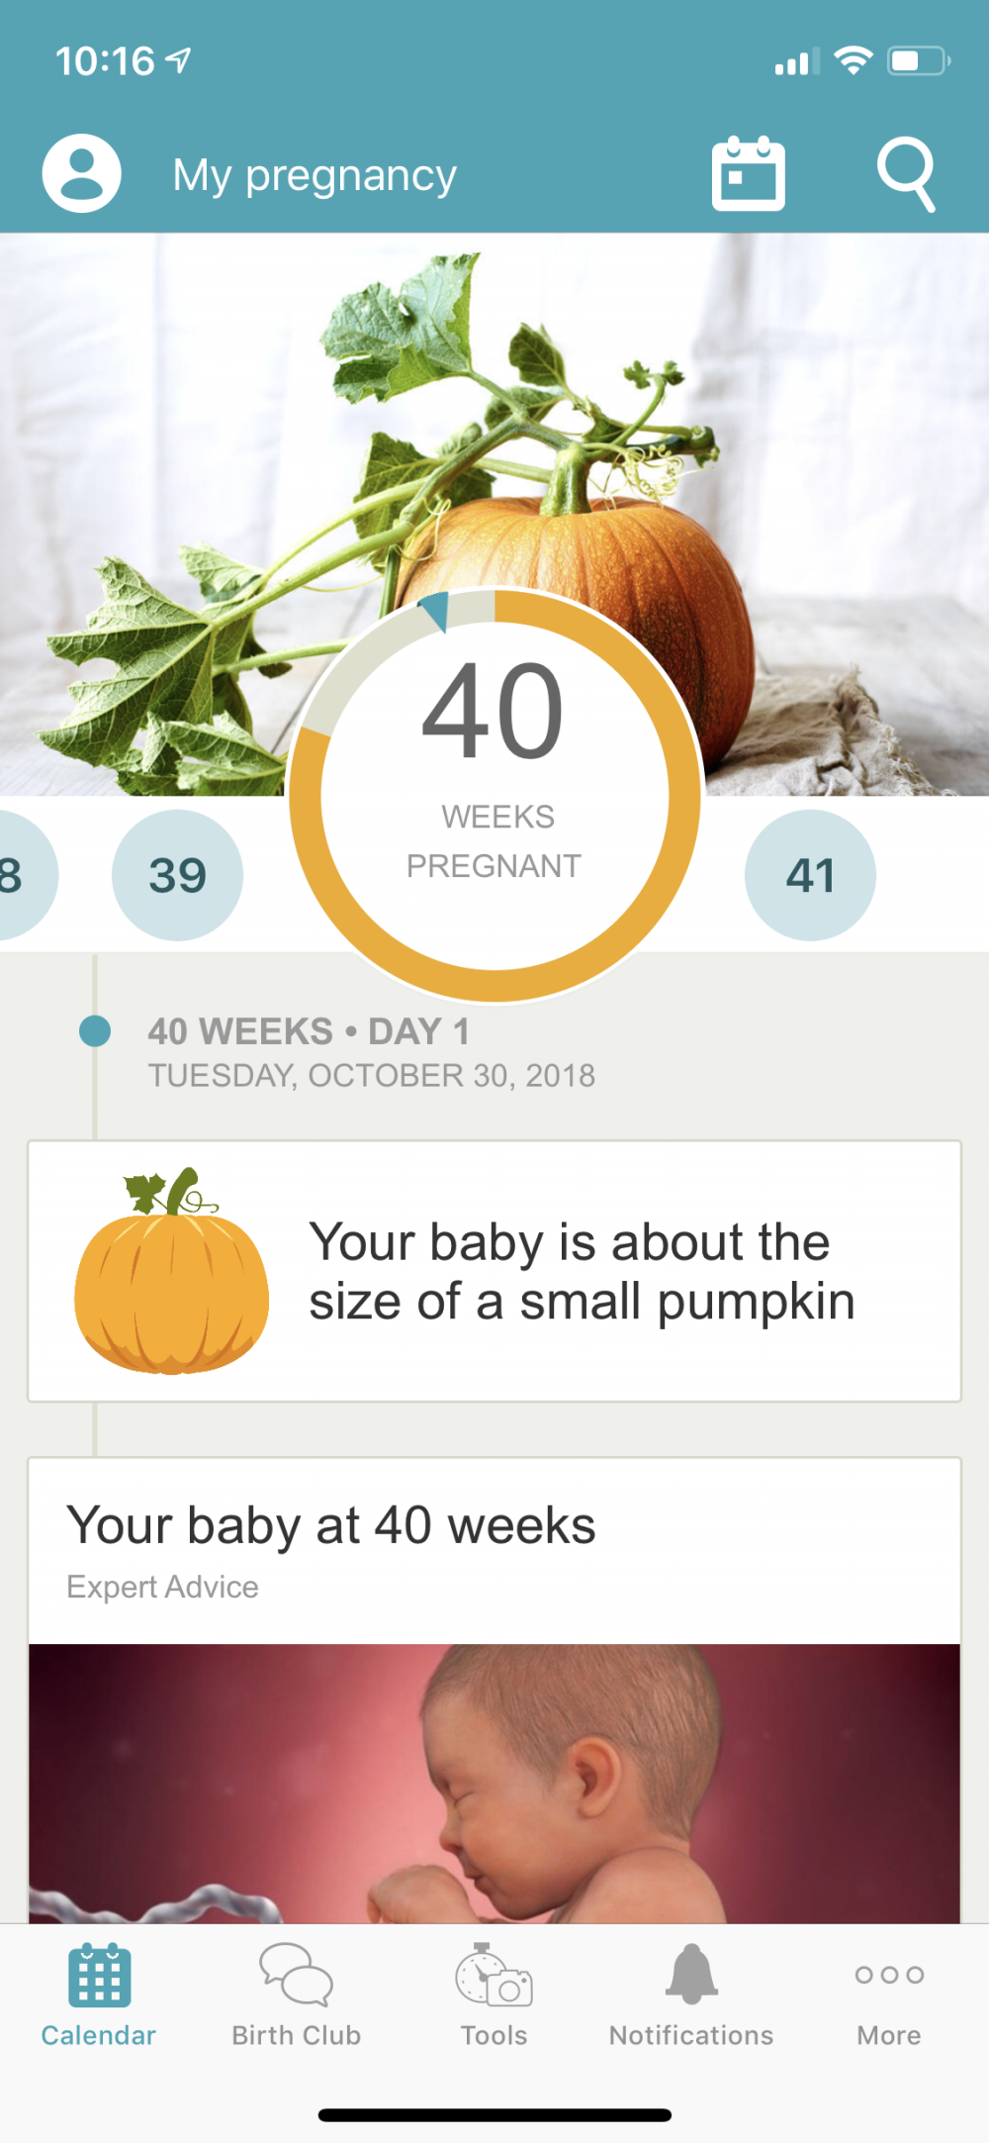Tap the search magnifier icon

(x=906, y=173)
